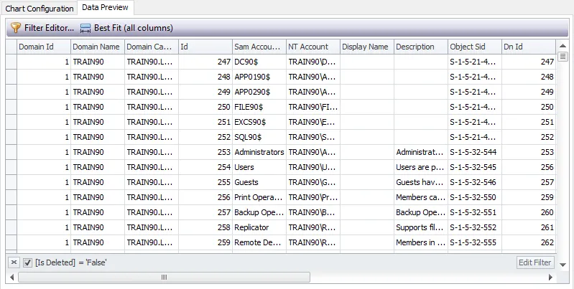Click the horizontal scrollbar right arrow
Screen dimensions: 574x289
point(550,278)
